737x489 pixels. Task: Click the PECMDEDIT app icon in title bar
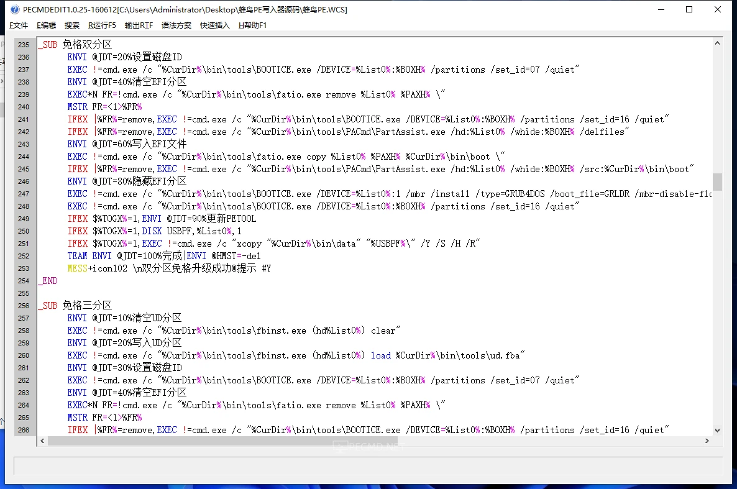[x=15, y=9]
